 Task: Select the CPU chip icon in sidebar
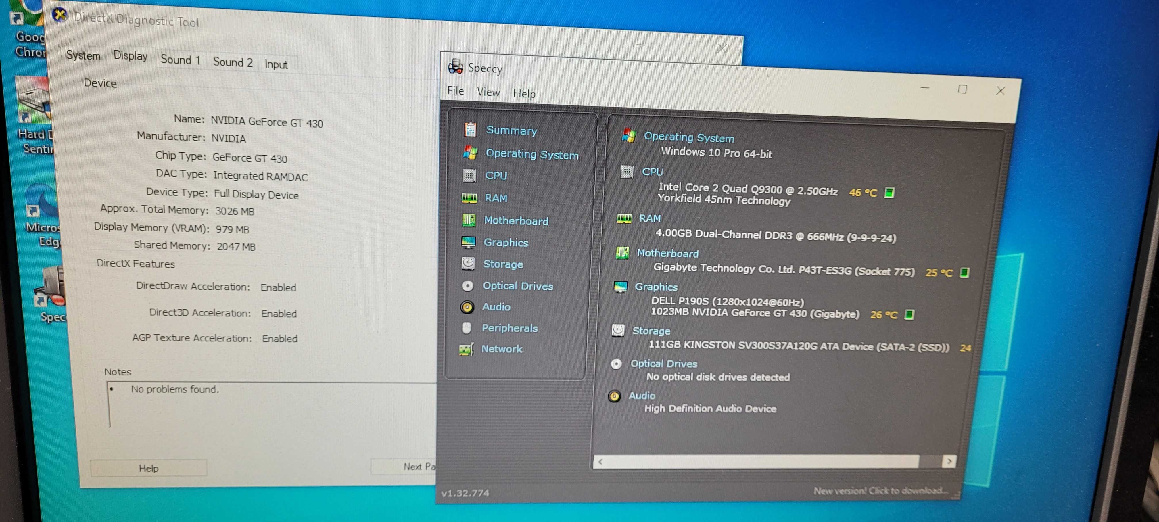(x=469, y=175)
